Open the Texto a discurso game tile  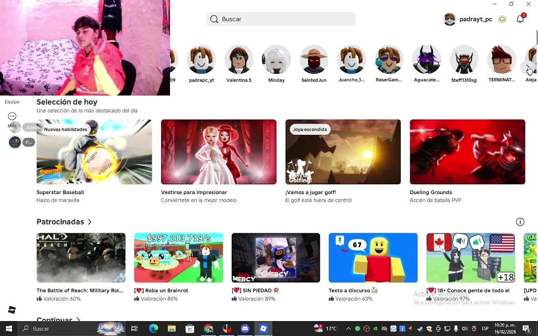373,258
